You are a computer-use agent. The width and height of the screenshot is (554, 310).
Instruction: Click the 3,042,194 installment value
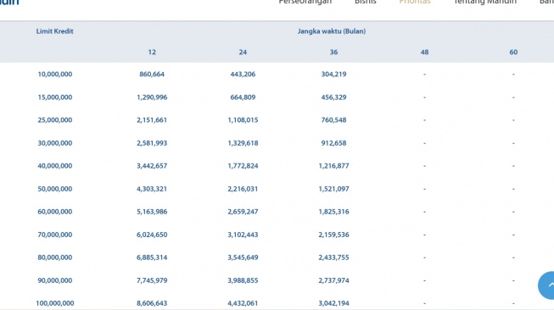coord(334,303)
